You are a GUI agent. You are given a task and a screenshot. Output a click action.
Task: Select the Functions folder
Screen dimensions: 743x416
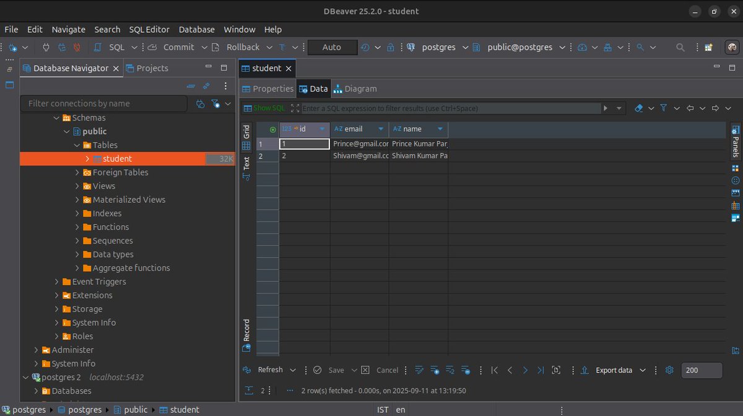(110, 227)
